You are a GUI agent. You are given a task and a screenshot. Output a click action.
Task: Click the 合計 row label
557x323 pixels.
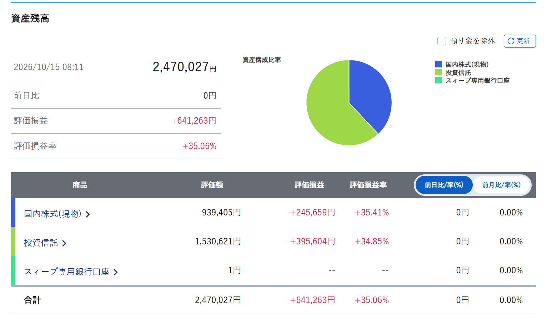click(32, 300)
